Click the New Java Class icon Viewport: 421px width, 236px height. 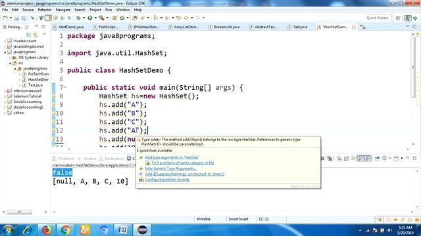[122, 18]
